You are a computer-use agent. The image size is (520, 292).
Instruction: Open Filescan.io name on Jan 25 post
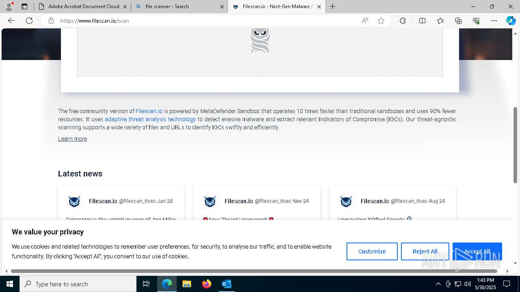[x=103, y=201]
